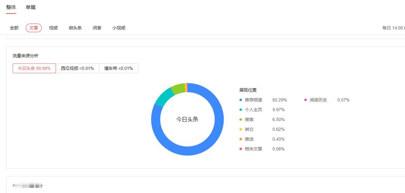Click the 搜索 legend label
Viewport: 405px width, 193px height.
tap(249, 119)
